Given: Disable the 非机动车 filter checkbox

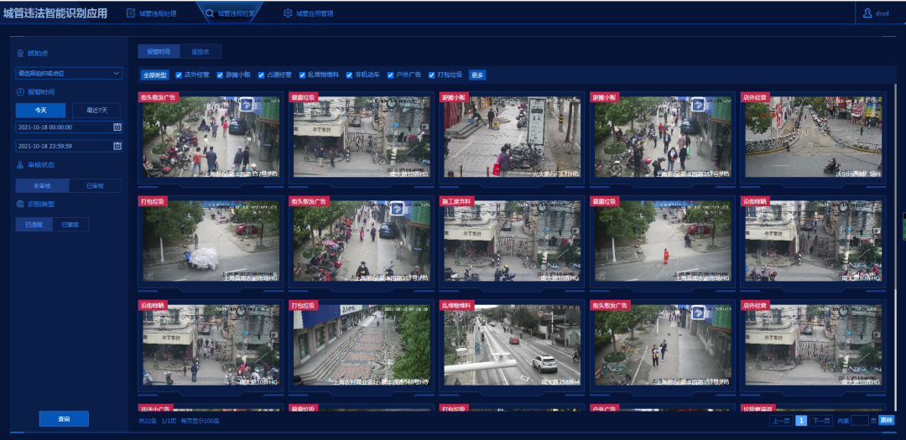Looking at the screenshot, I should tap(350, 75).
